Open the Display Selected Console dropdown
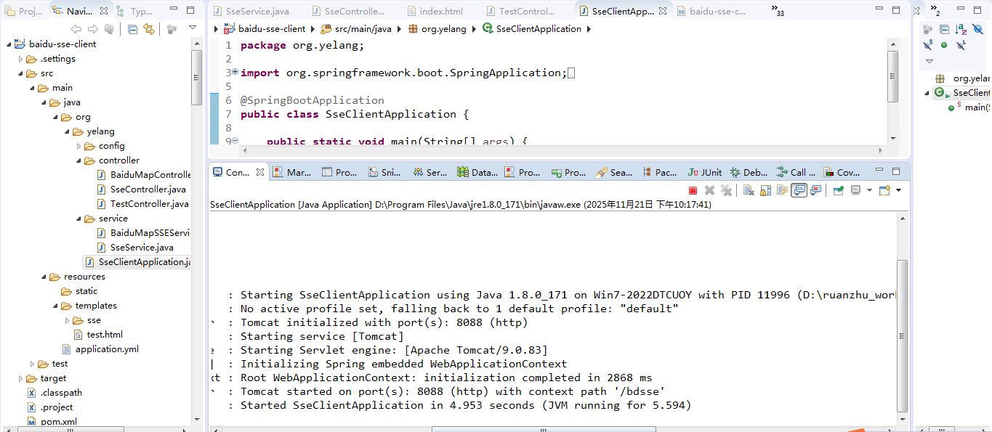The image size is (992, 432). 869,189
